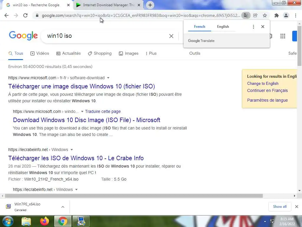Open Outils search tools
Image resolution: width=302 pixels, height=227 pixels.
point(195,53)
